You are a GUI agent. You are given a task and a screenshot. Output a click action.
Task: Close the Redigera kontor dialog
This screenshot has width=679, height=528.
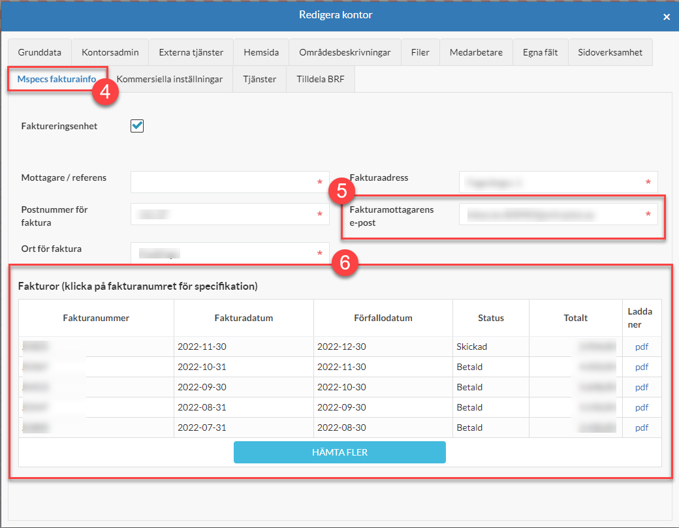(x=666, y=17)
